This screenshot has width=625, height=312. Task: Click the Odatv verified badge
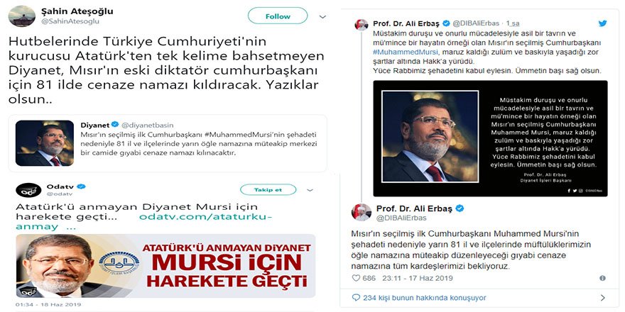pyautogui.click(x=82, y=186)
